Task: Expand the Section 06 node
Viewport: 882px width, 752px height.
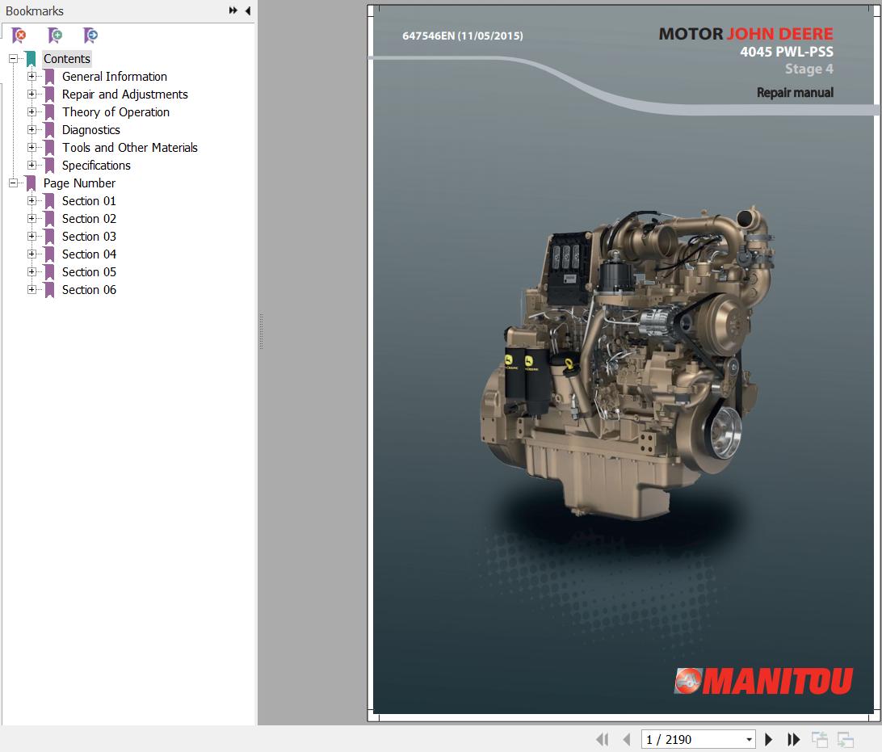Action: coord(31,290)
